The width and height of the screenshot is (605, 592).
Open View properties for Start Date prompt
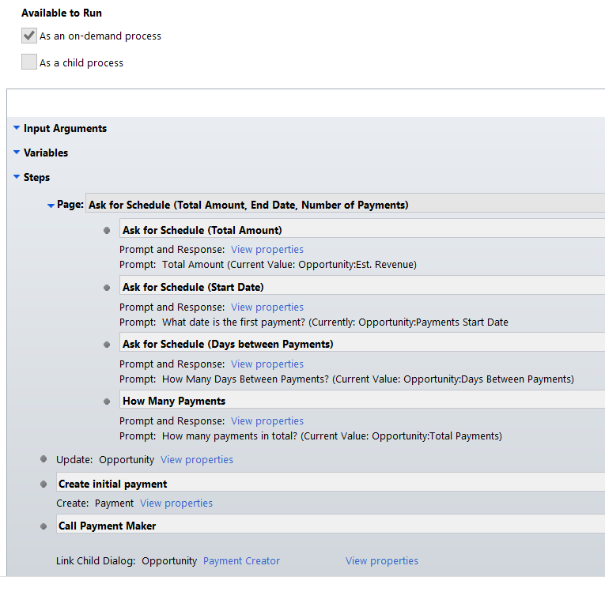[x=267, y=307]
